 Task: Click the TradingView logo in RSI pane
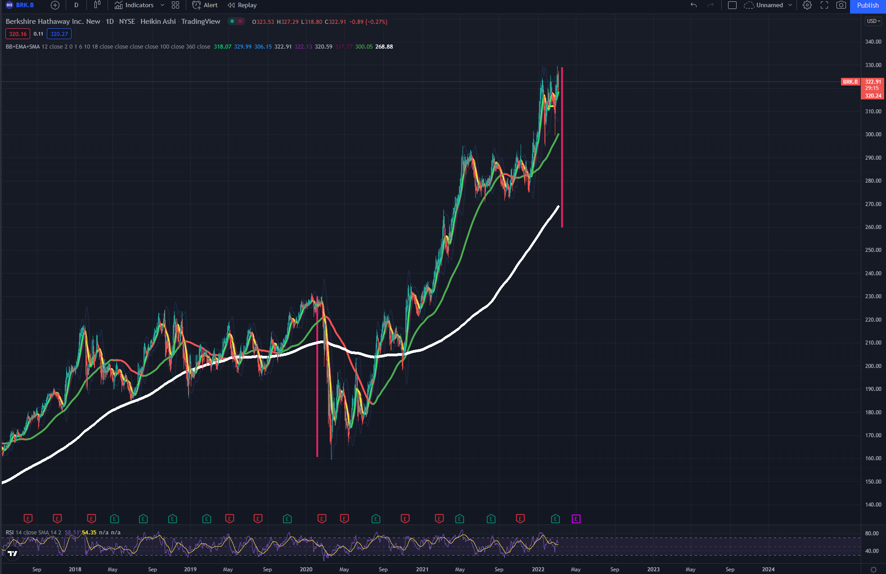13,553
